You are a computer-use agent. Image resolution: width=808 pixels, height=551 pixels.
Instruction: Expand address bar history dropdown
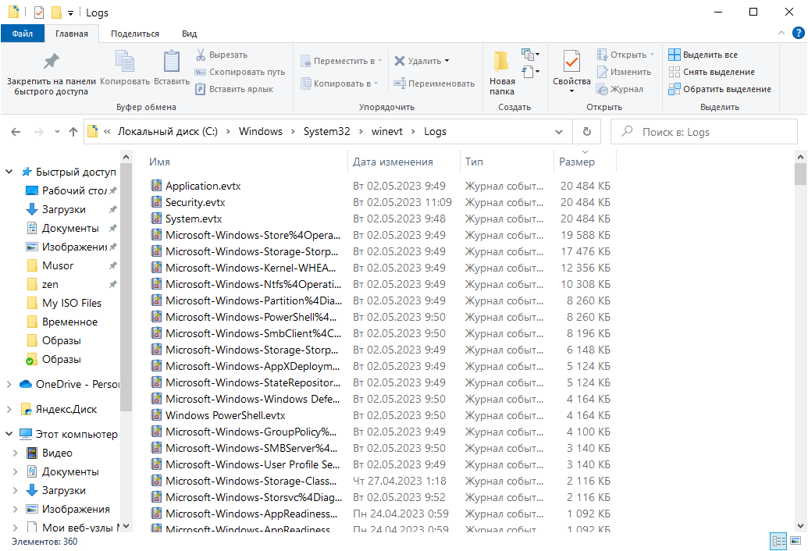559,132
